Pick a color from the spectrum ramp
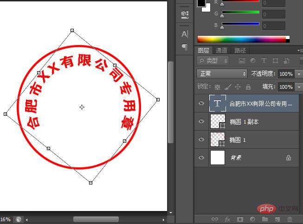Image resolution: width=303 pixels, height=224 pixels. [243, 39]
